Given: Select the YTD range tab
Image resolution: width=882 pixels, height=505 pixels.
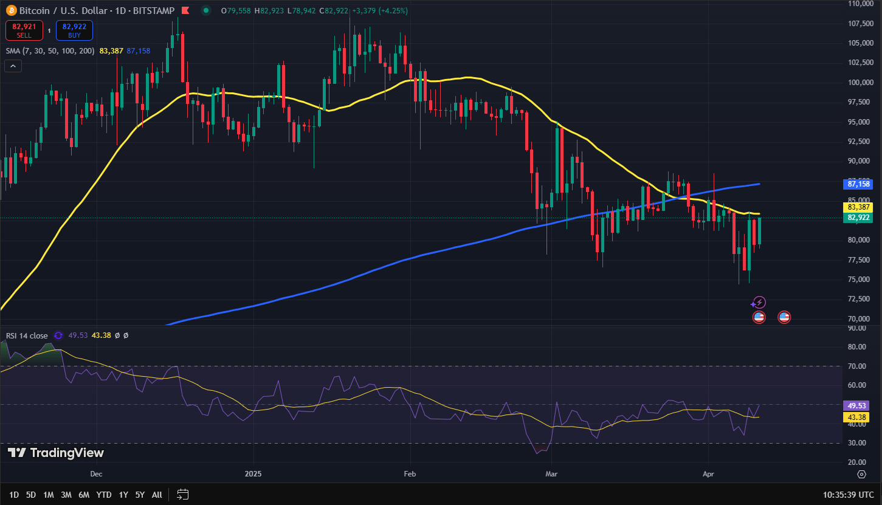Looking at the screenshot, I should (103, 495).
